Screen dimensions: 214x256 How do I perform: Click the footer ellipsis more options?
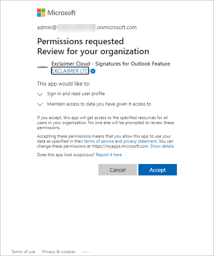86,252
